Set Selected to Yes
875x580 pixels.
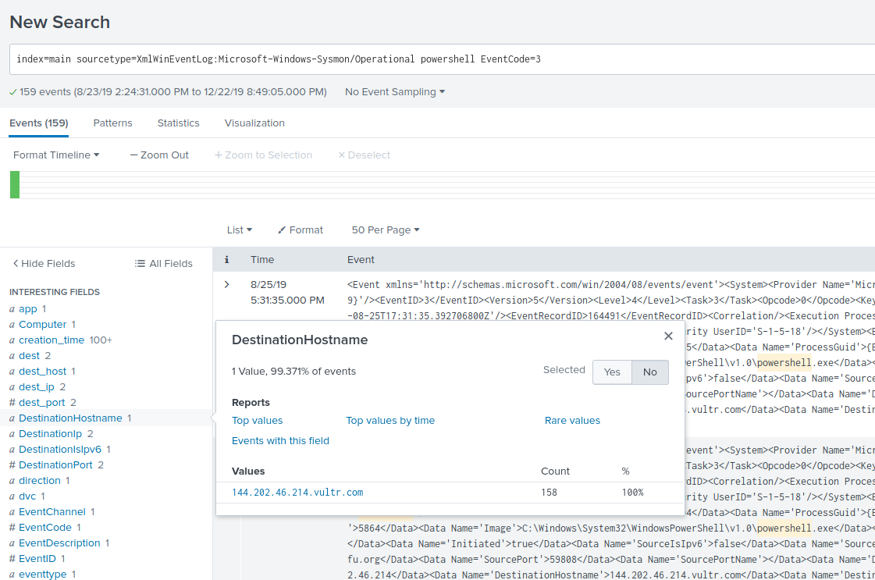[x=612, y=372]
